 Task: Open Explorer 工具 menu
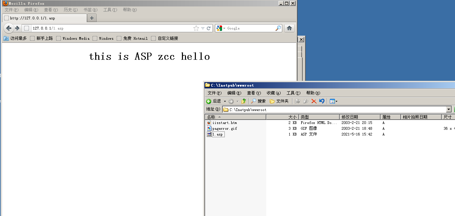coord(293,93)
